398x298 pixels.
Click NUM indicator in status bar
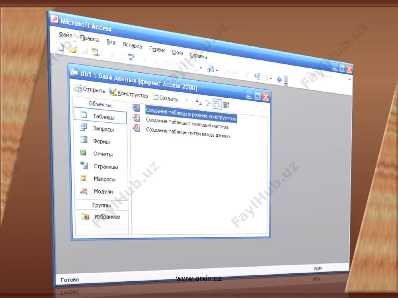318,269
